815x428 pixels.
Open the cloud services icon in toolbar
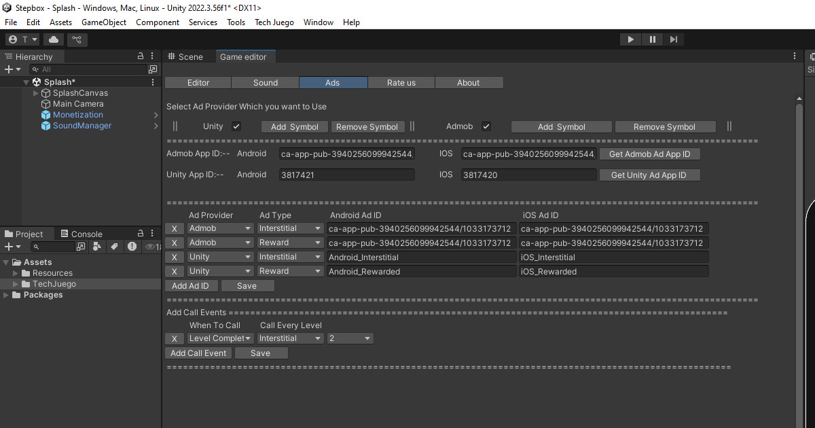tap(54, 39)
